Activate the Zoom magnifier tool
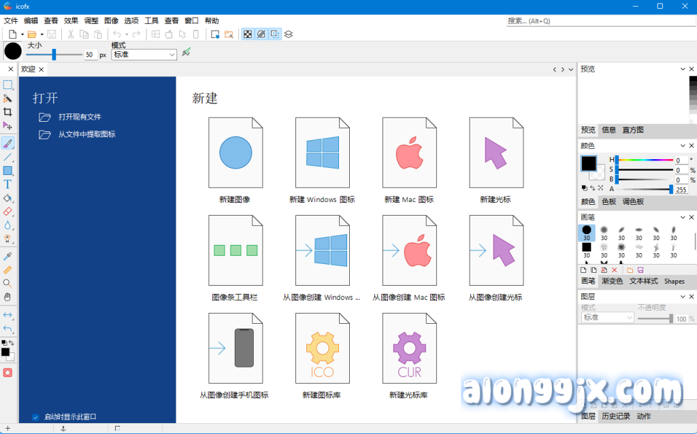Viewport: 697px width, 434px height. click(7, 283)
